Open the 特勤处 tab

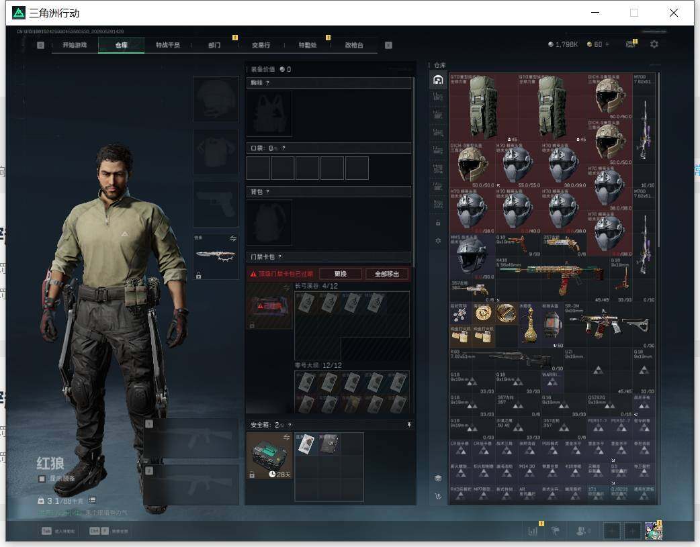pyautogui.click(x=308, y=45)
